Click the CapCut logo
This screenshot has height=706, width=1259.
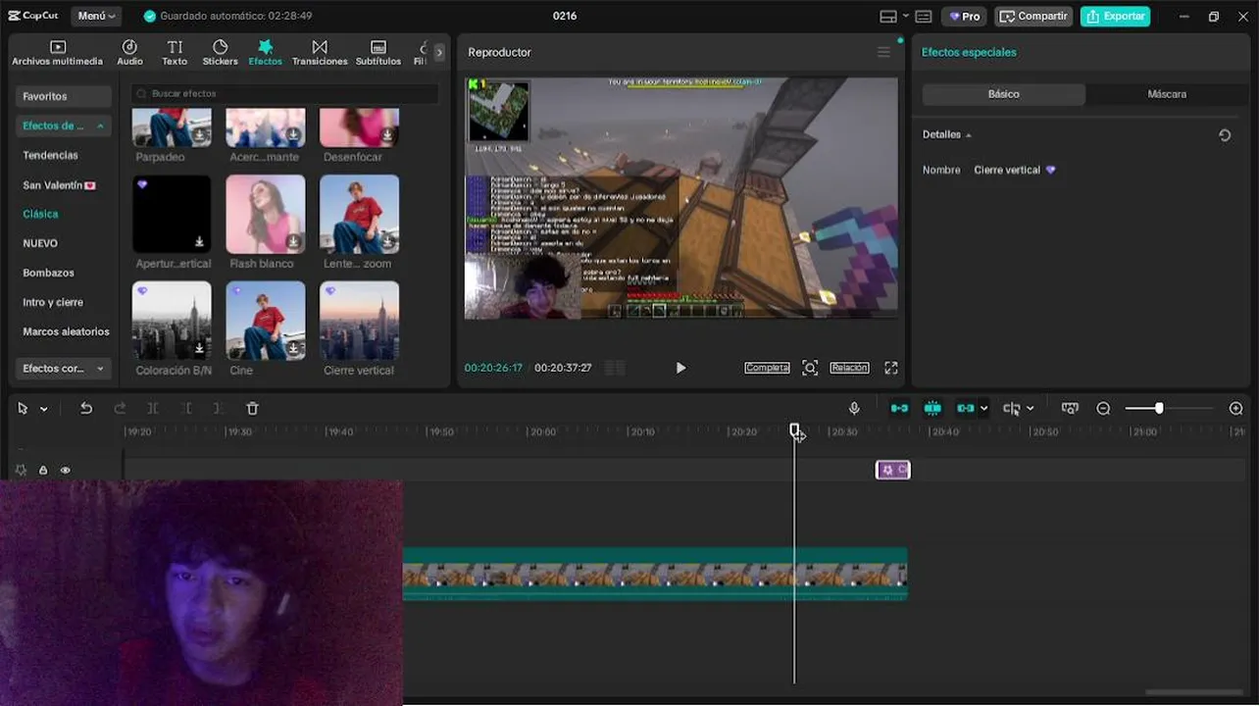pyautogui.click(x=33, y=16)
